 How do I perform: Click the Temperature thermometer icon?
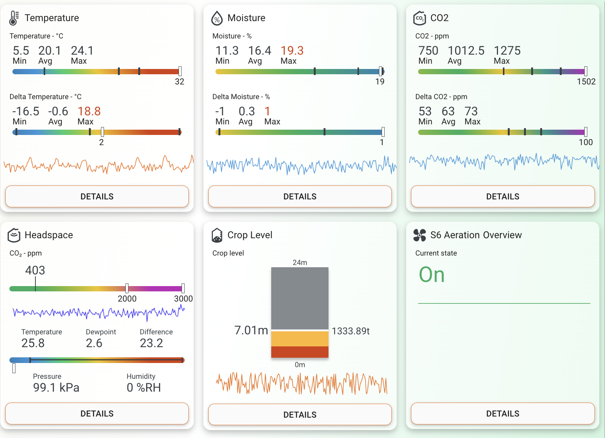tap(13, 17)
